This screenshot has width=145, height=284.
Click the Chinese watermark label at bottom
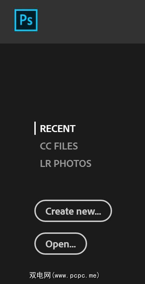pyautogui.click(x=65, y=275)
